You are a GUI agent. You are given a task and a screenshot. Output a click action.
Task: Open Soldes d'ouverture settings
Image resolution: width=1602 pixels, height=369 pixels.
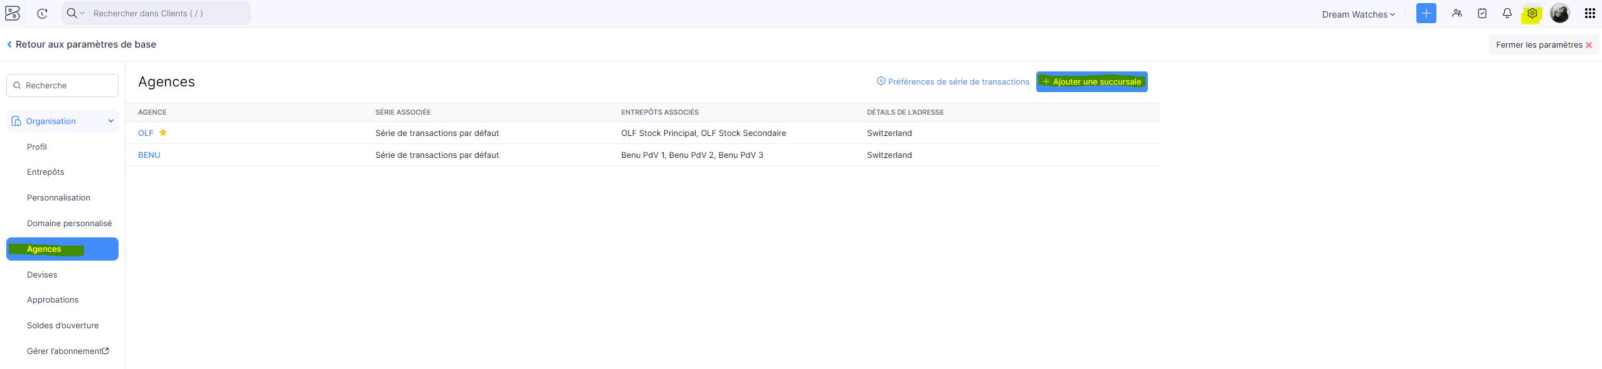pyautogui.click(x=63, y=325)
